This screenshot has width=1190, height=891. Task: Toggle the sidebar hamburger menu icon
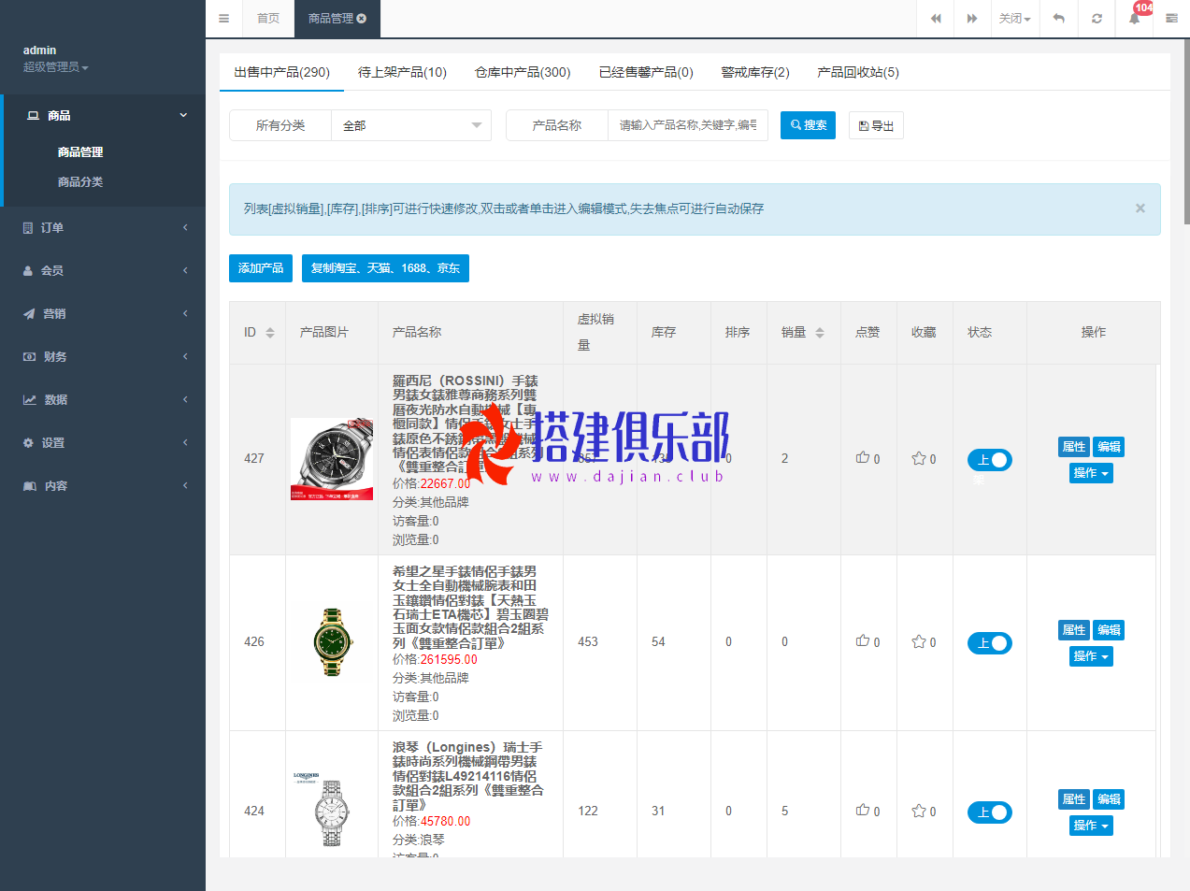coord(223,19)
